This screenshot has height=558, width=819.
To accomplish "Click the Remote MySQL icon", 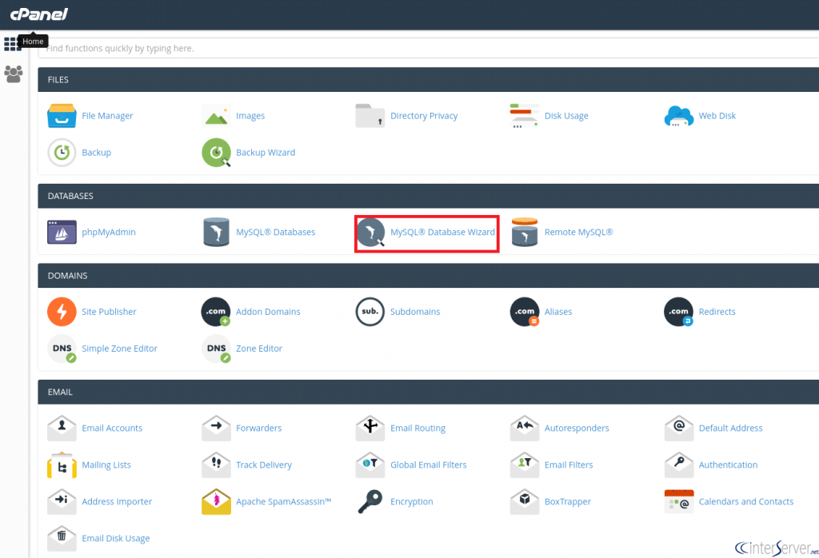I will (x=525, y=232).
